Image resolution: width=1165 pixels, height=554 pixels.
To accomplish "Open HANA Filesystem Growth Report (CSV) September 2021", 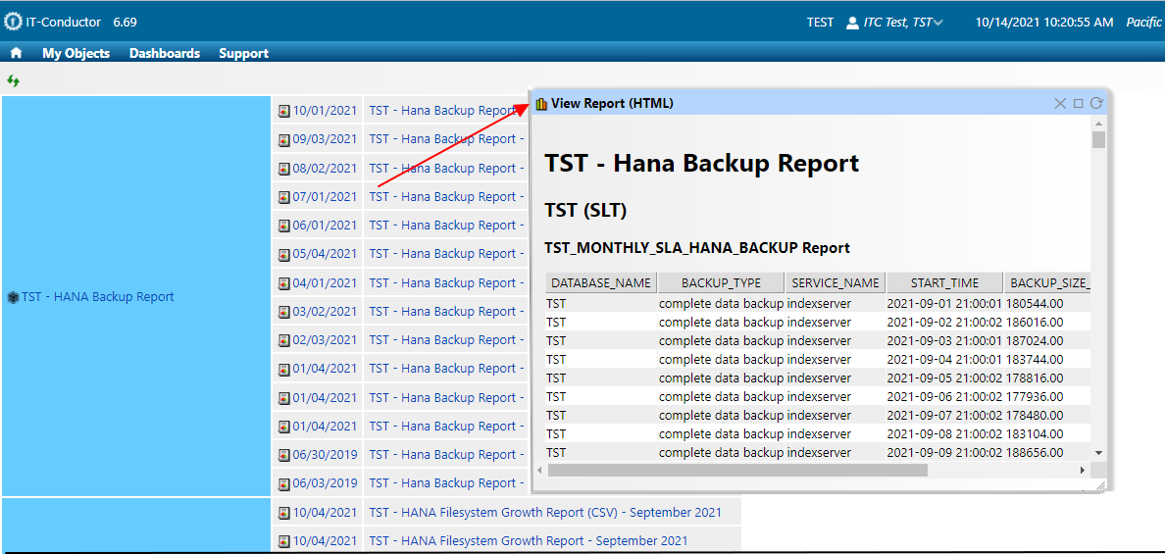I will [545, 512].
